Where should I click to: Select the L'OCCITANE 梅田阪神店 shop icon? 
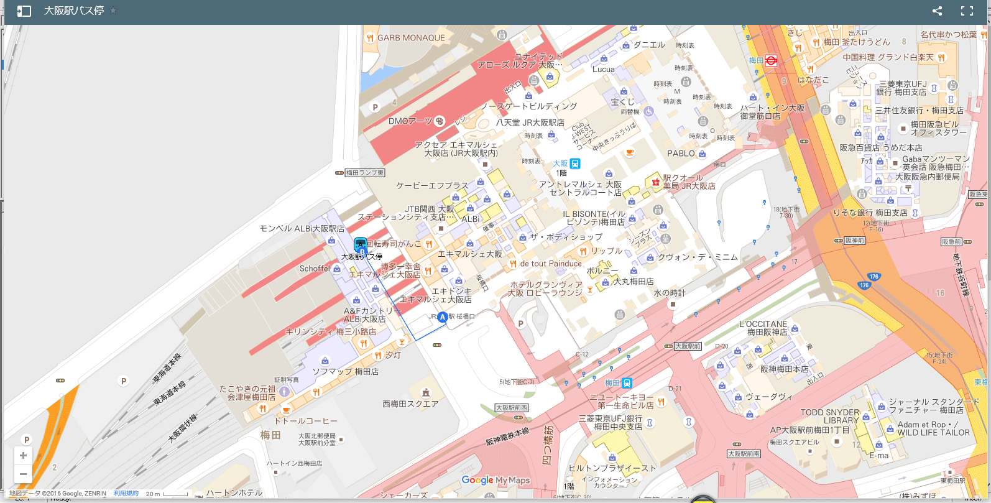[795, 328]
